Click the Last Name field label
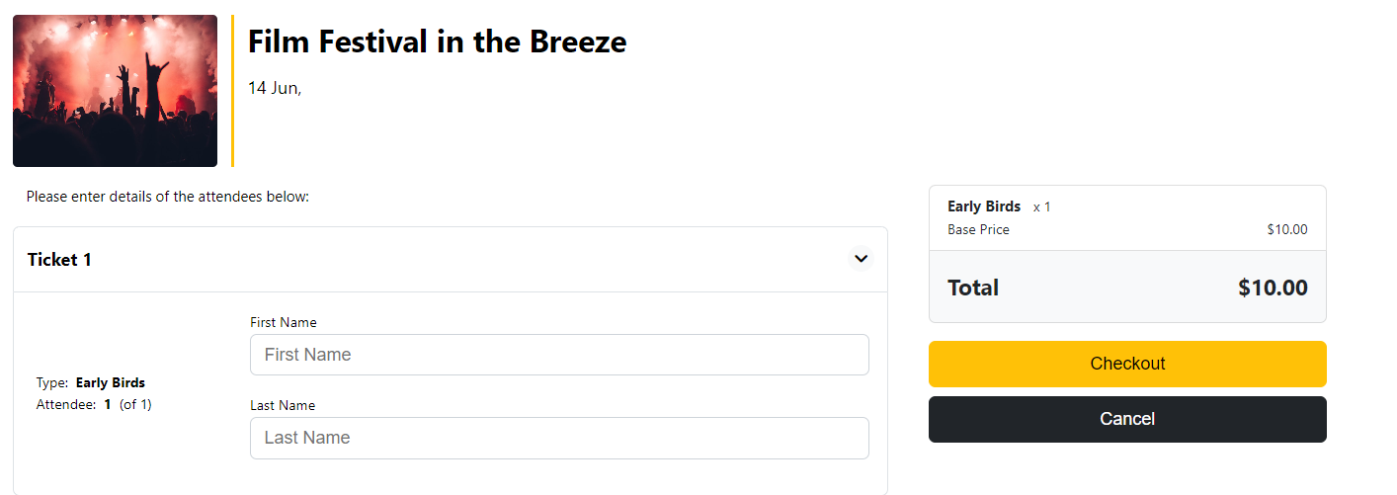The height and width of the screenshot is (495, 1397). [x=283, y=405]
